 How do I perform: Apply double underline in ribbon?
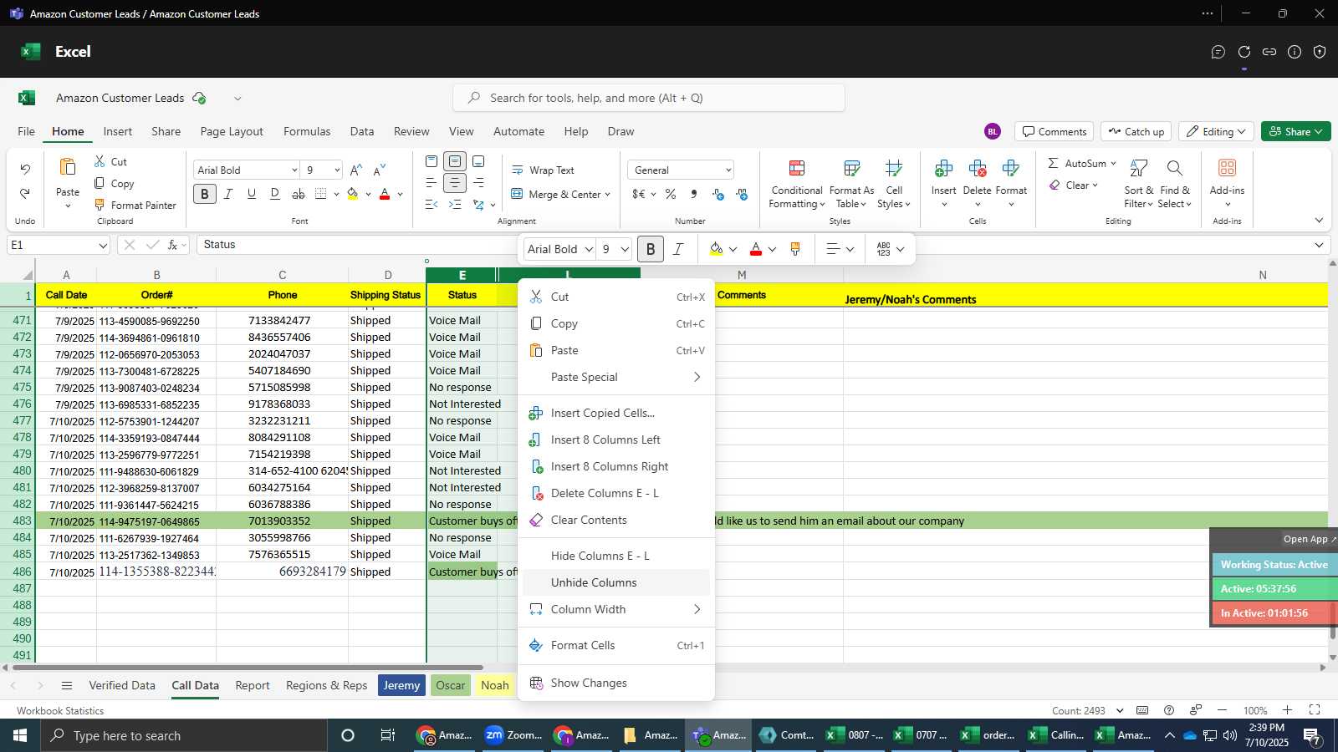275,194
